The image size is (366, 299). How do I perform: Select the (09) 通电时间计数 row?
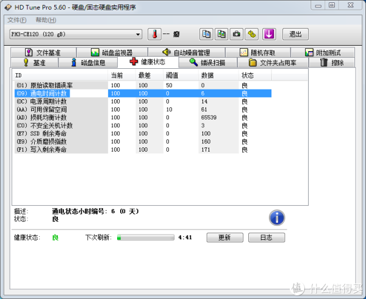(143, 93)
